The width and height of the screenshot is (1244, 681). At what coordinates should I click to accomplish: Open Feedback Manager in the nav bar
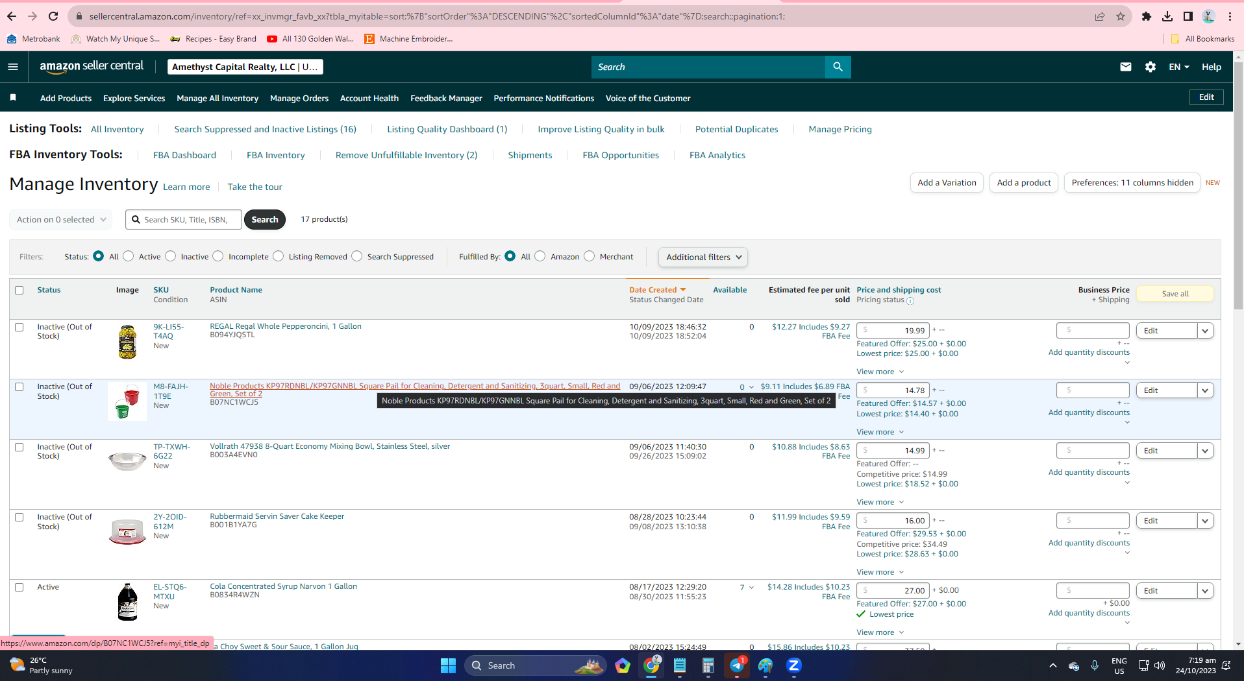pyautogui.click(x=446, y=98)
